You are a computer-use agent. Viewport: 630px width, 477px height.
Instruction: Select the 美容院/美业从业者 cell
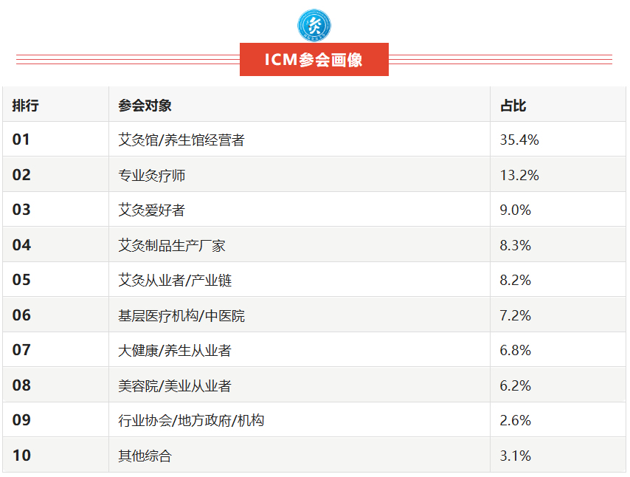click(x=175, y=385)
